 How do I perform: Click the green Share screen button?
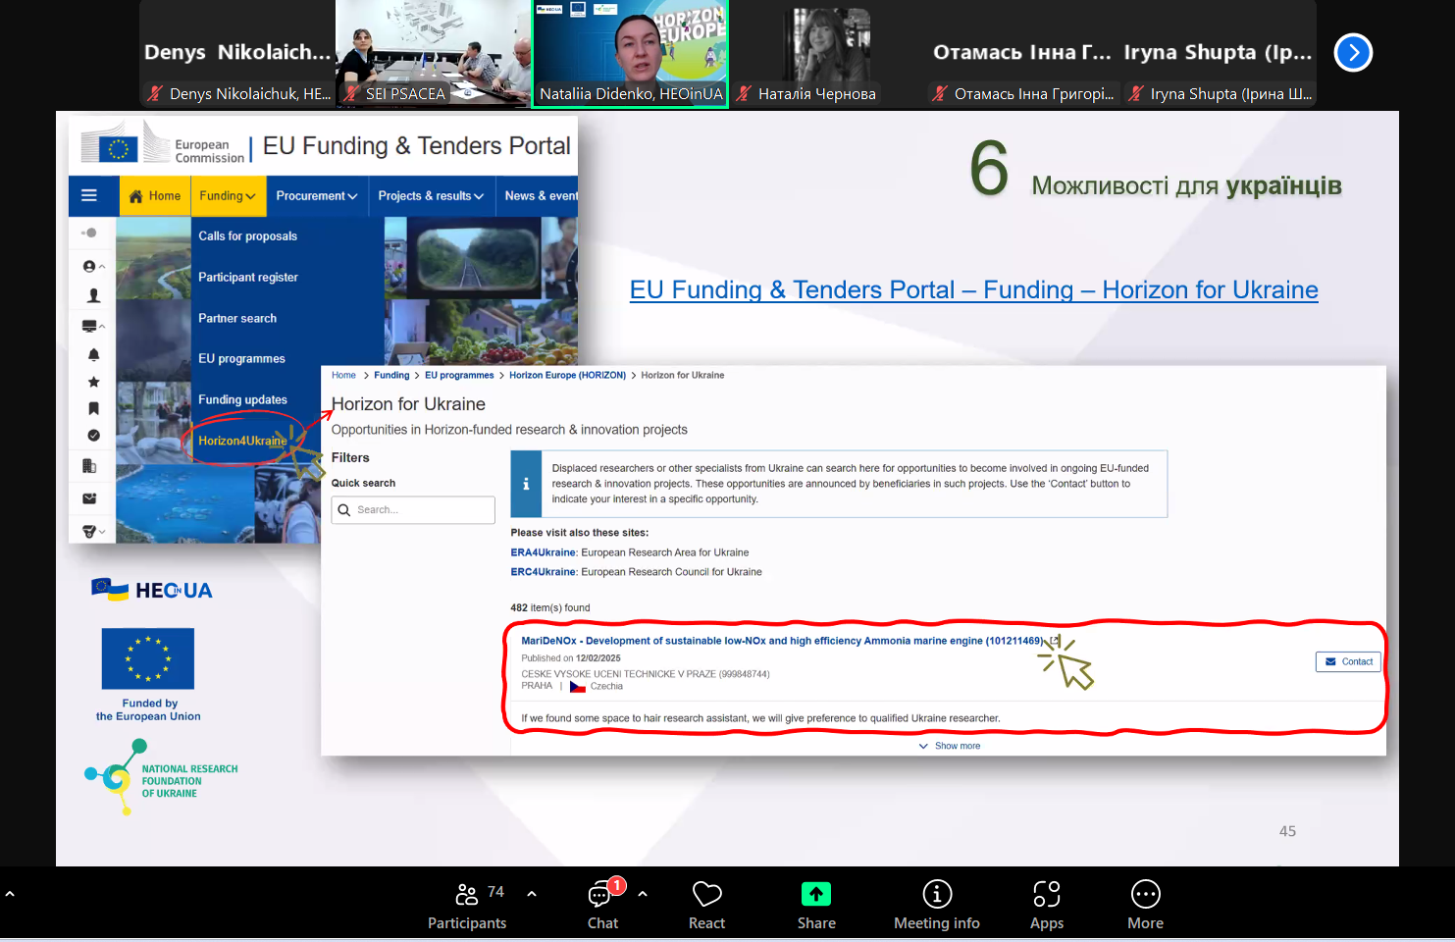pyautogui.click(x=815, y=906)
